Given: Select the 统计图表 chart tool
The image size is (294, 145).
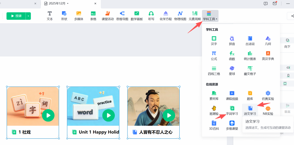Looking at the screenshot, I should pos(250,56).
